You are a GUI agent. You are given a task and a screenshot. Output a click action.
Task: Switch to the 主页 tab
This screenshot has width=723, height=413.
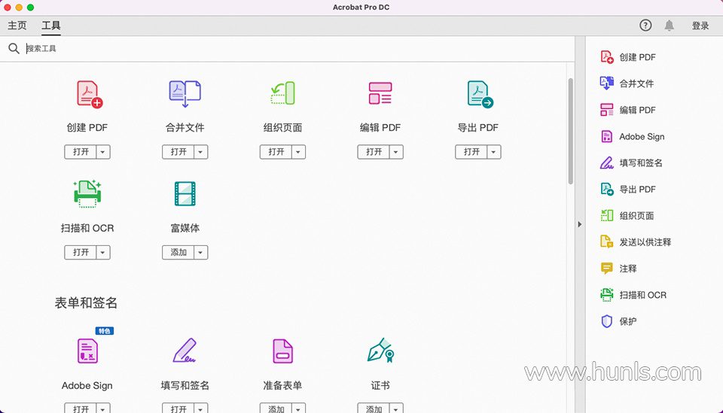(17, 26)
